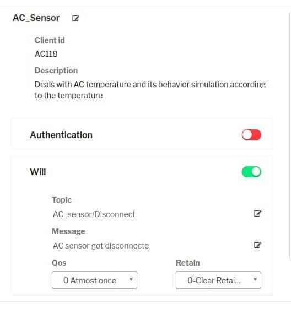The height and width of the screenshot is (311, 291).
Task: Click the Authentication section heading
Action: (x=61, y=135)
